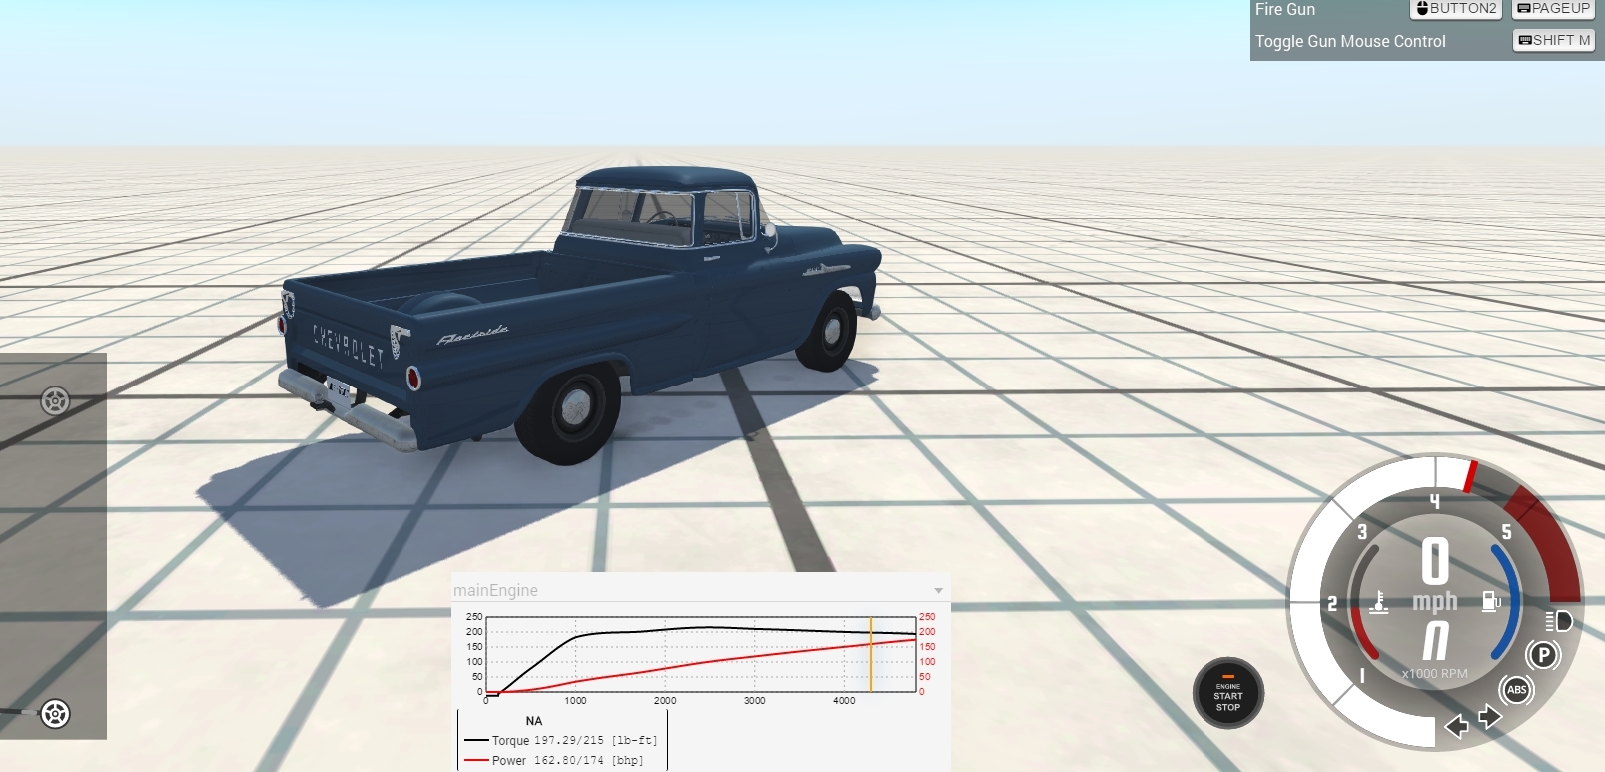
Task: Click the PAGEUP key binding label
Action: click(x=1553, y=9)
